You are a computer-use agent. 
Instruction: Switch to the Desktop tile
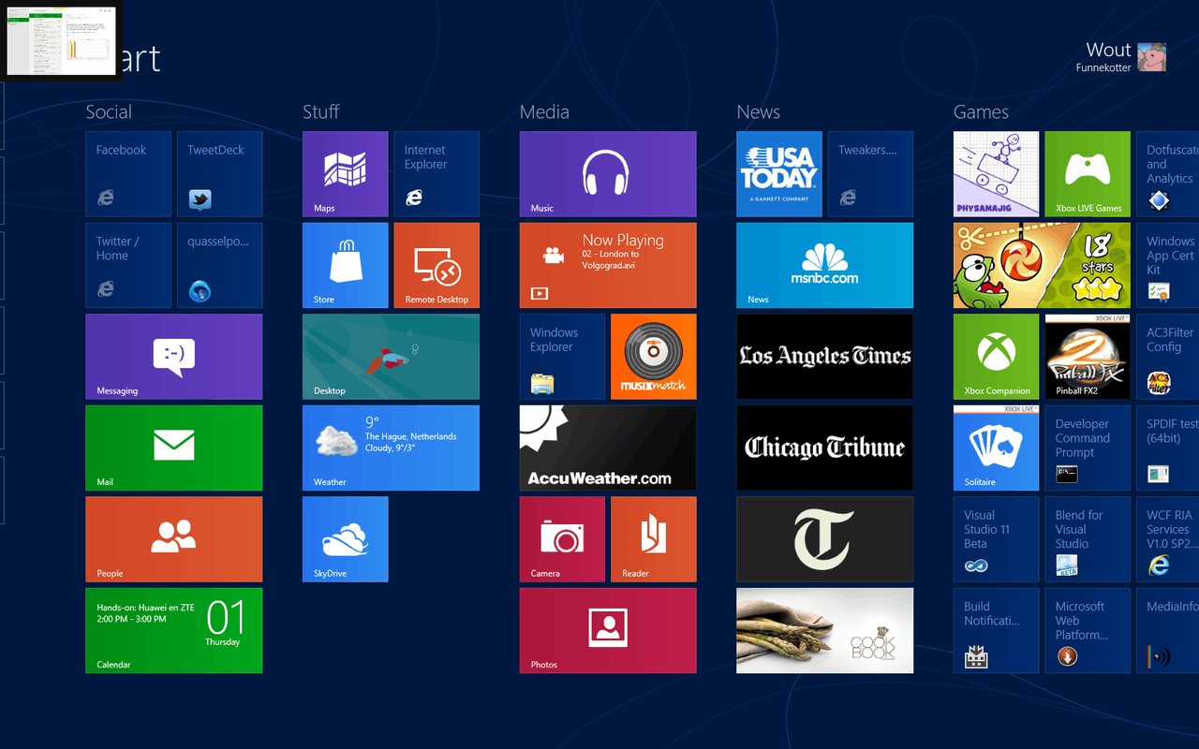coord(392,357)
